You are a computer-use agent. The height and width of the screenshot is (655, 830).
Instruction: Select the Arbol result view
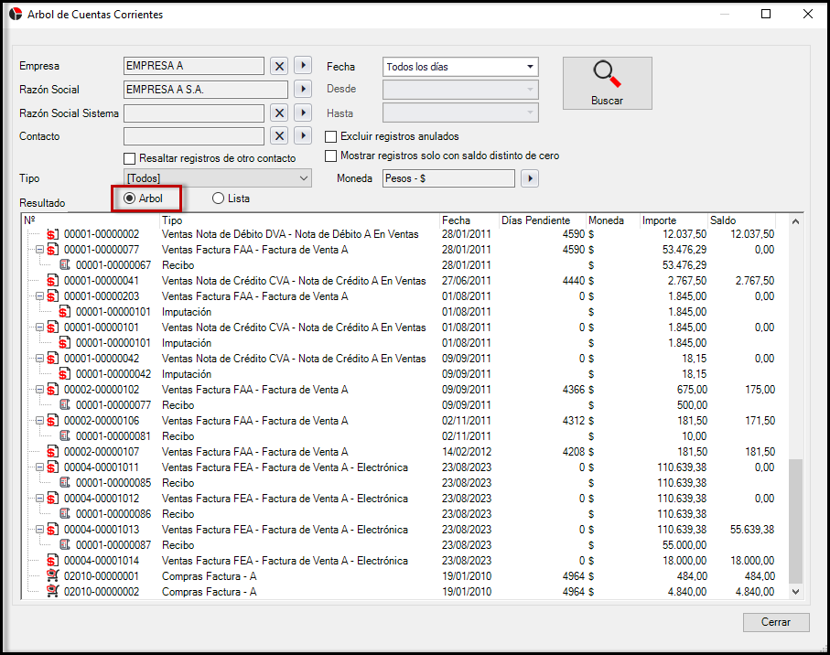point(129,199)
